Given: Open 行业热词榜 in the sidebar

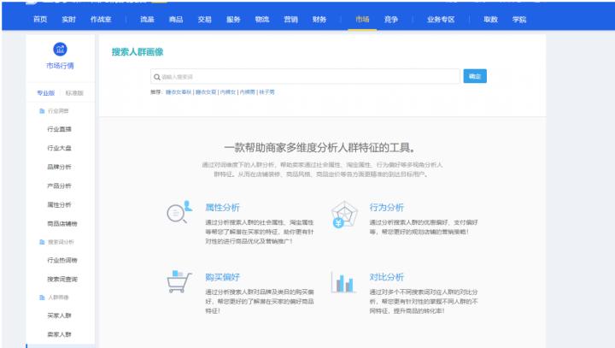Looking at the screenshot, I should (x=62, y=261).
